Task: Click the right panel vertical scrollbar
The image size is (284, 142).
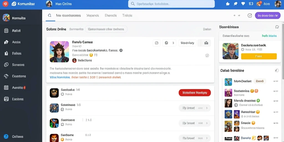Action: pyautogui.click(x=283, y=51)
